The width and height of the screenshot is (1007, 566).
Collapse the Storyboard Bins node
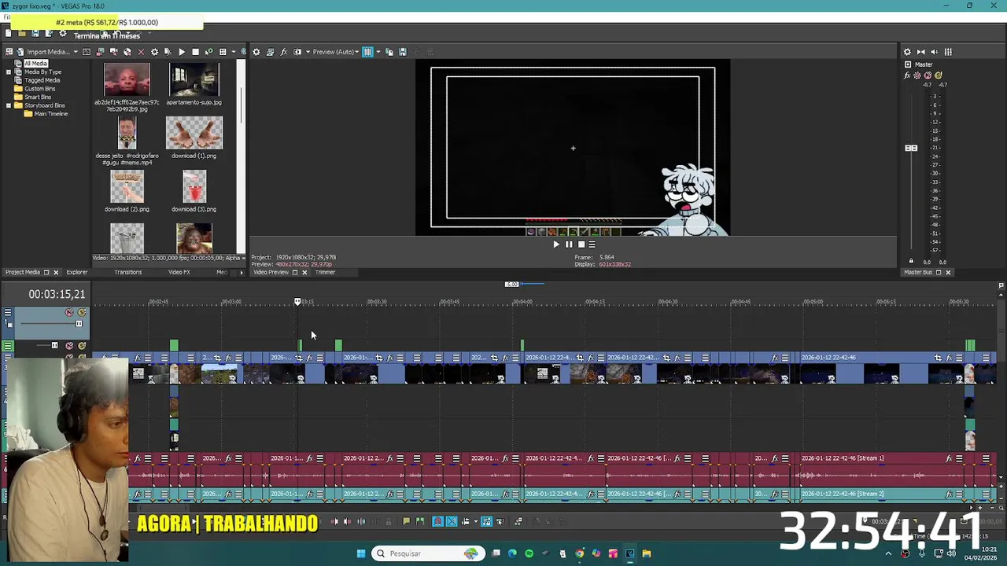pos(8,105)
